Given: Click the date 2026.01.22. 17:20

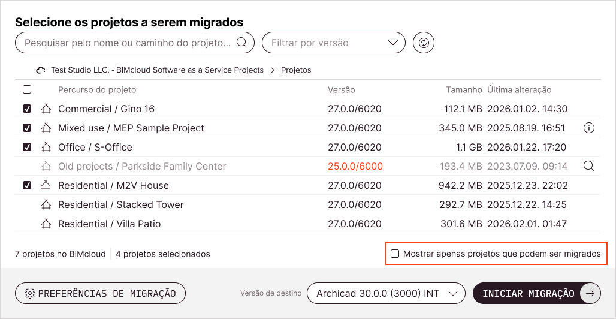Looking at the screenshot, I should (x=527, y=147).
